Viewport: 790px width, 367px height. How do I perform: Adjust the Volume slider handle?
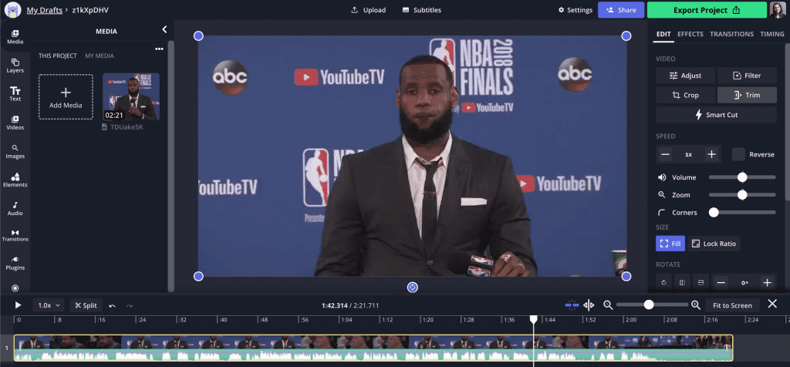(x=742, y=177)
